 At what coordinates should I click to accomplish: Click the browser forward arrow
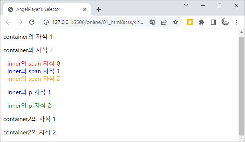pyautogui.click(x=20, y=22)
